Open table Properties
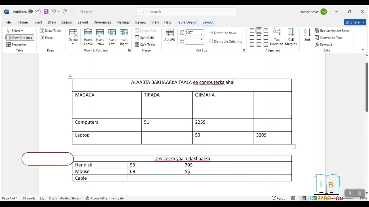 pos(16,45)
